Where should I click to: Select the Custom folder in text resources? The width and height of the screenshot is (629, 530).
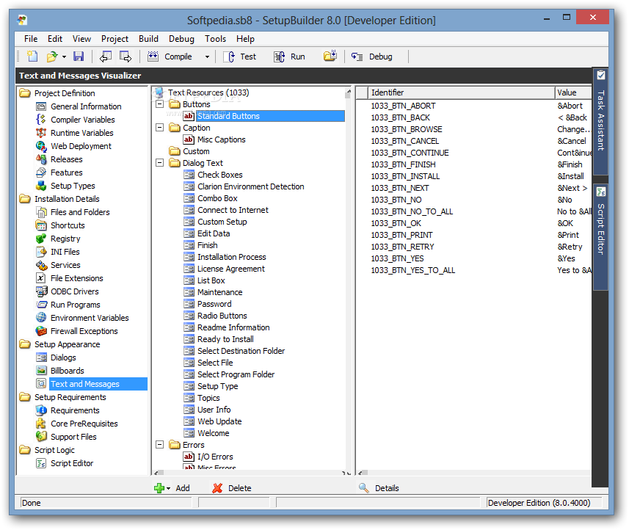[x=196, y=151]
